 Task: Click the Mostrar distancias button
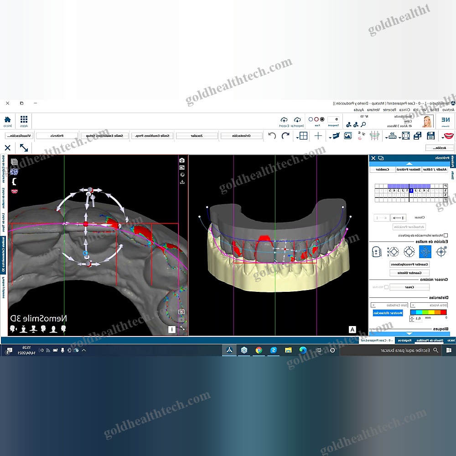point(388,313)
